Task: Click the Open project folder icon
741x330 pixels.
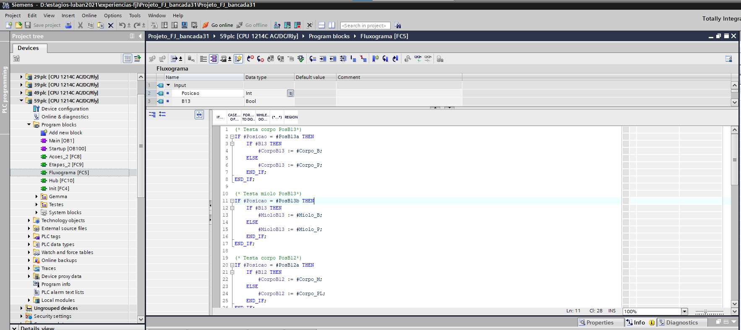Action: point(18,25)
